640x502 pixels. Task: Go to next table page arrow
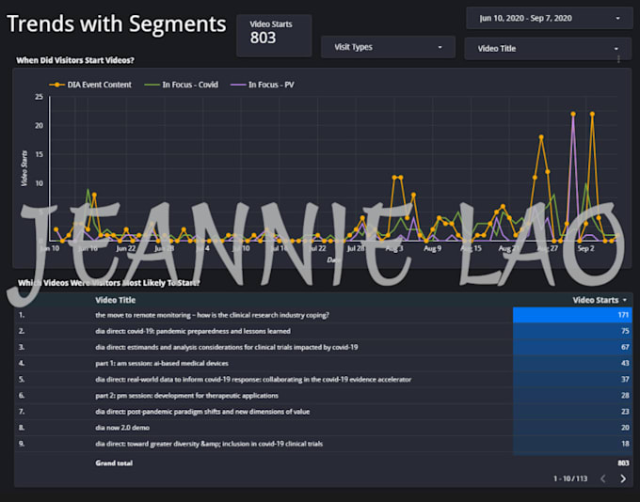pos(623,478)
